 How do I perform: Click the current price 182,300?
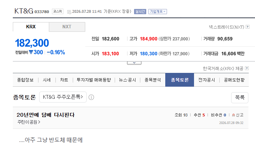(32, 43)
